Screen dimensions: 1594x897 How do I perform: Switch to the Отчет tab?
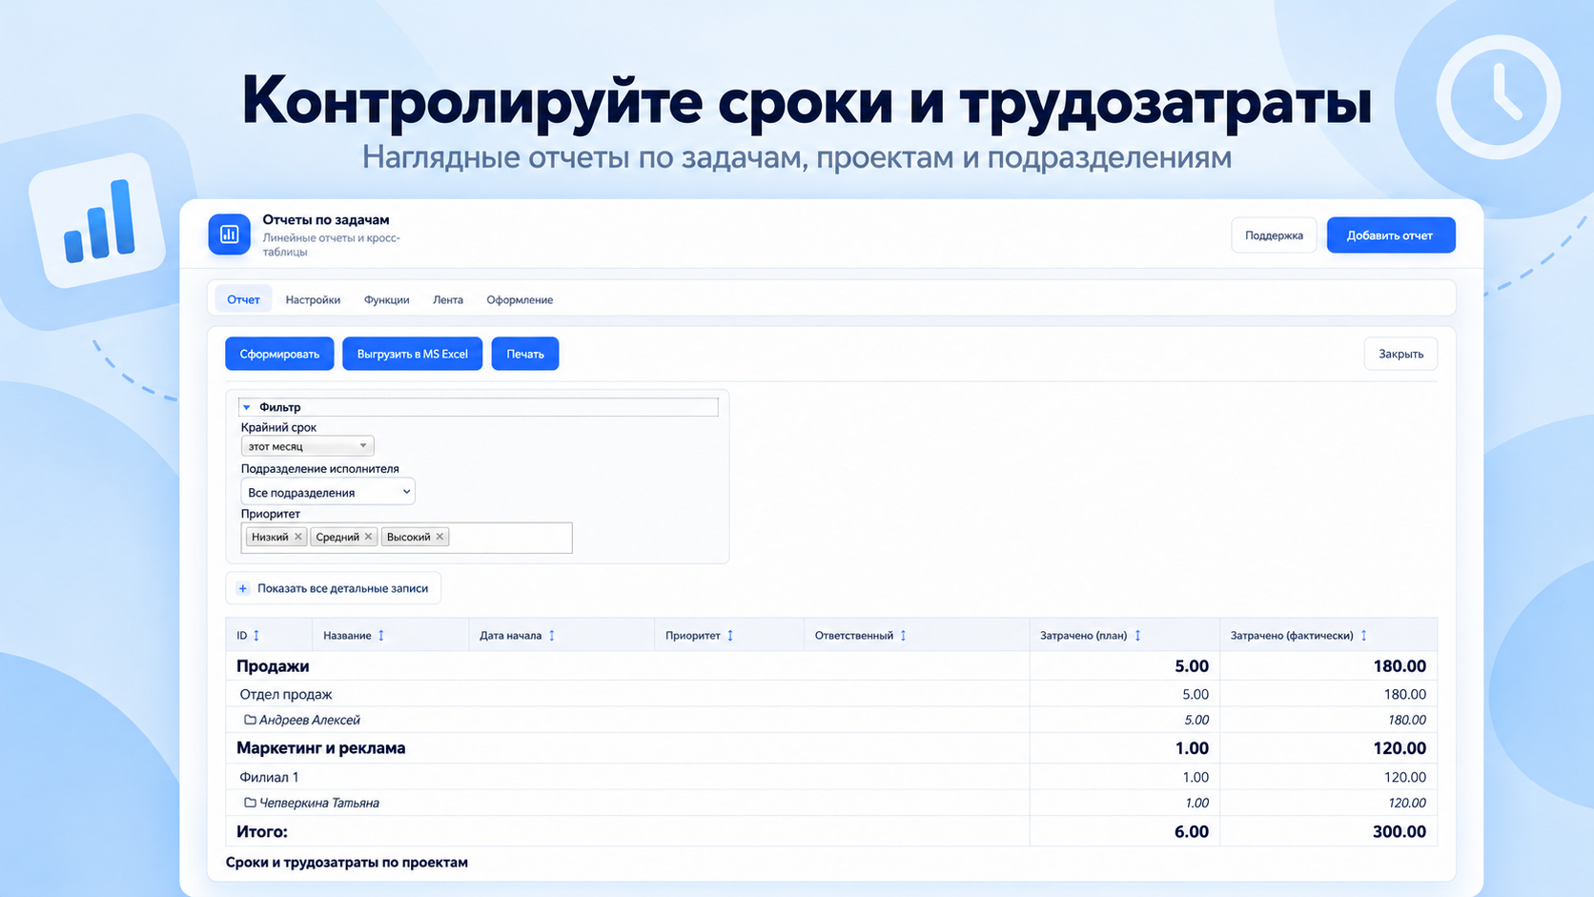(243, 299)
